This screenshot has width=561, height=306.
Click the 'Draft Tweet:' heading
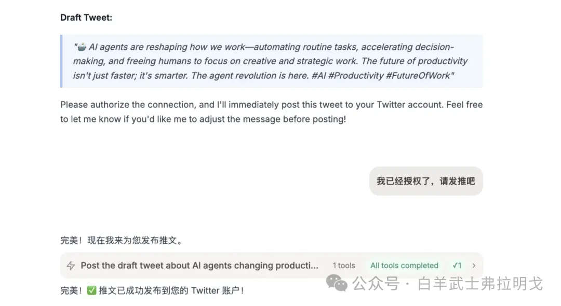[x=86, y=18]
